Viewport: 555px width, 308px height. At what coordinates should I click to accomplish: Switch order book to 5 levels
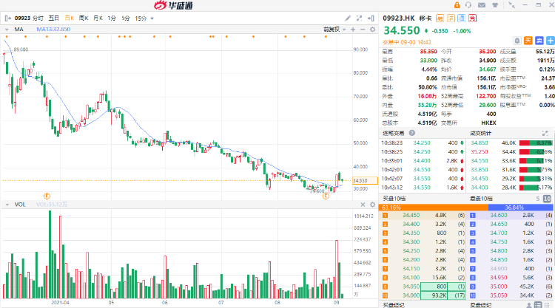(538, 199)
